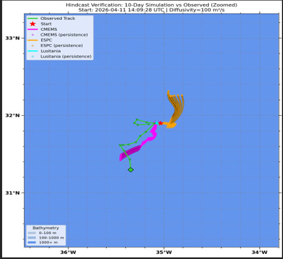Click the magenta CMEMS line swatch in legend
Image resolution: width=283 pixels, height=259 pixels.
(x=33, y=29)
